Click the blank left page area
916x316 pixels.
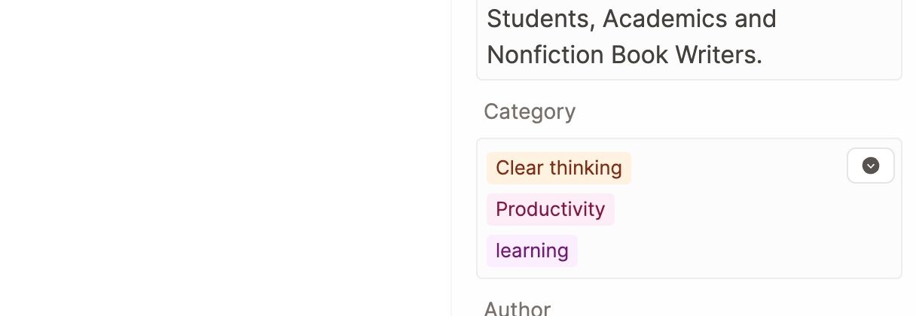point(226,158)
